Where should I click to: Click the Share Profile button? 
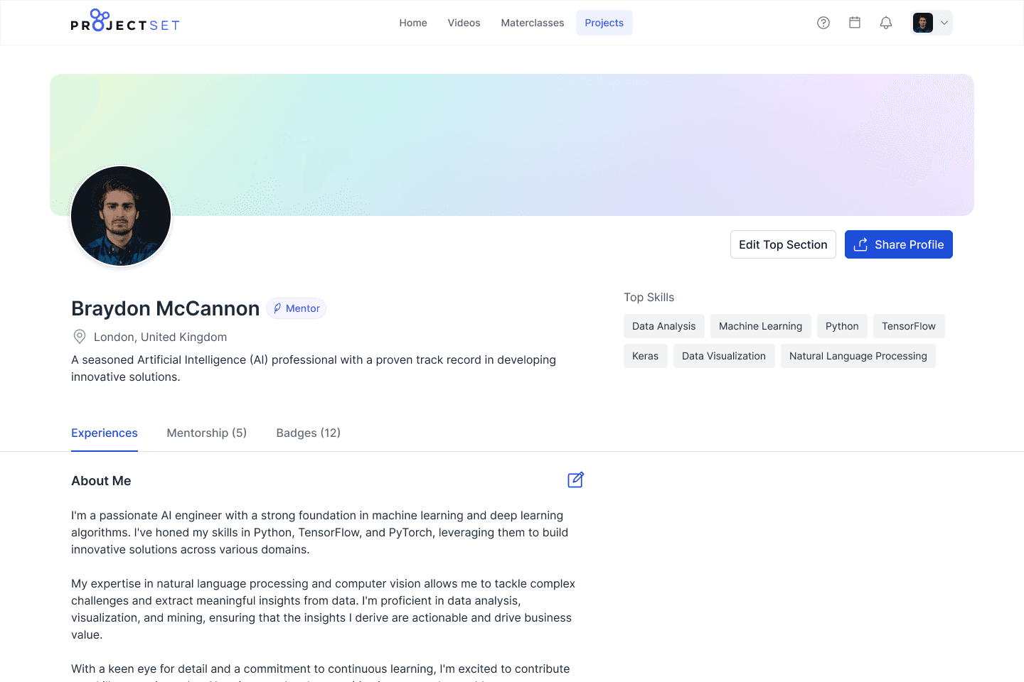(x=899, y=244)
